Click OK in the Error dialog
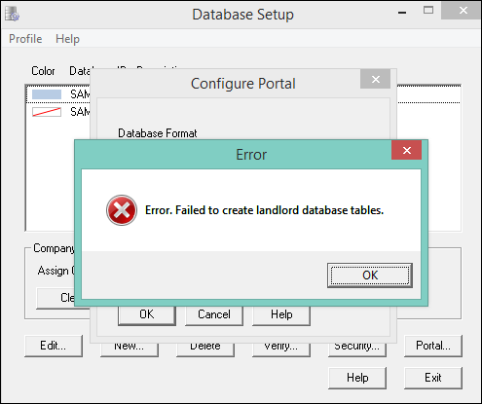 (370, 275)
